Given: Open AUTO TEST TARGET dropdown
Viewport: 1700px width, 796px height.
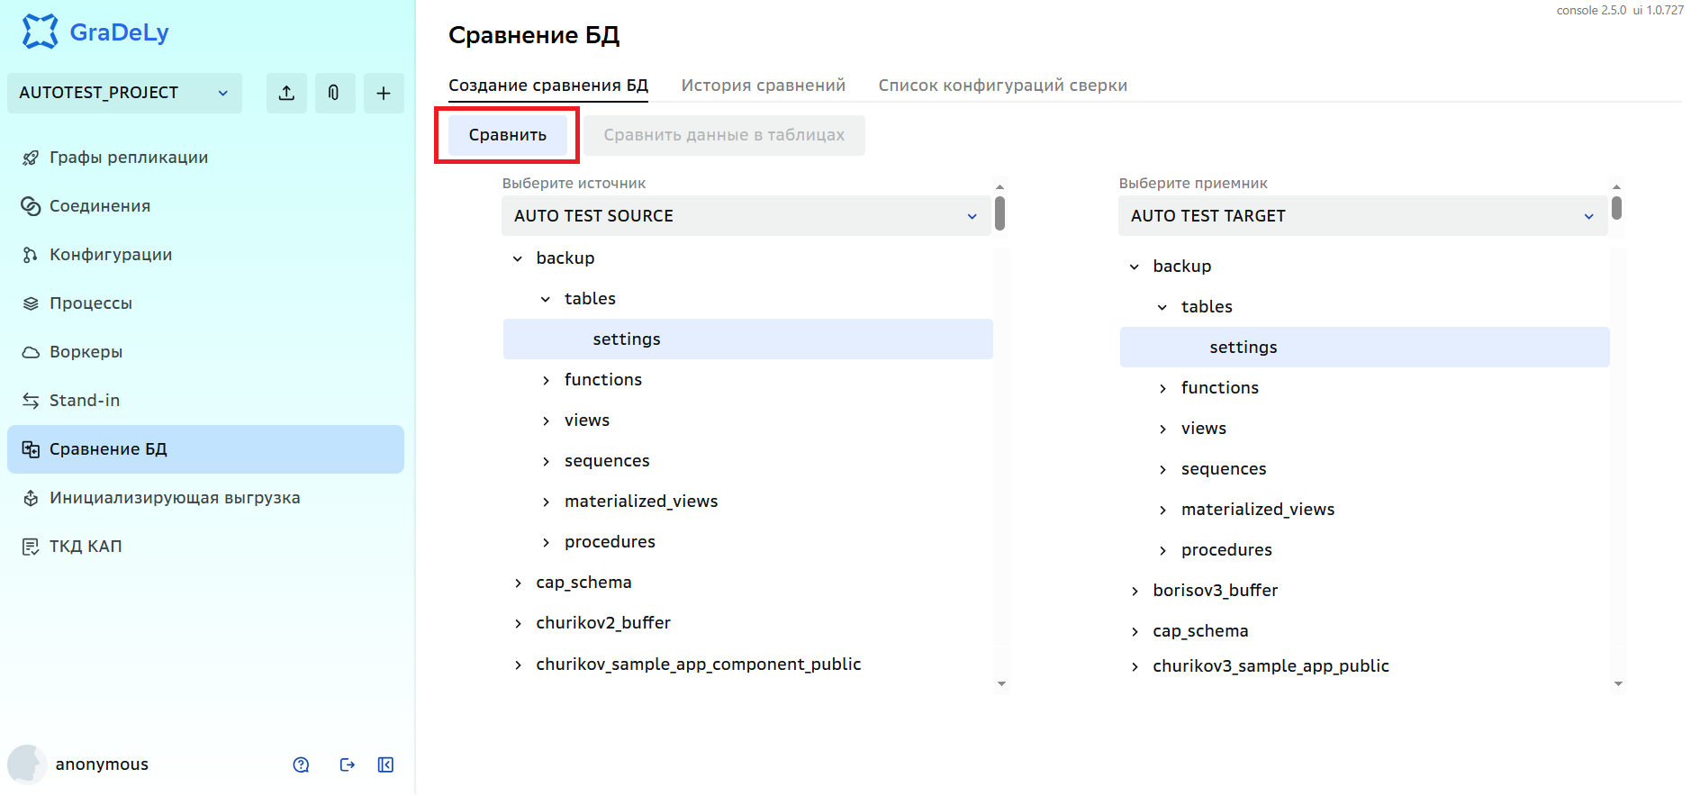Looking at the screenshot, I should pos(1363,216).
